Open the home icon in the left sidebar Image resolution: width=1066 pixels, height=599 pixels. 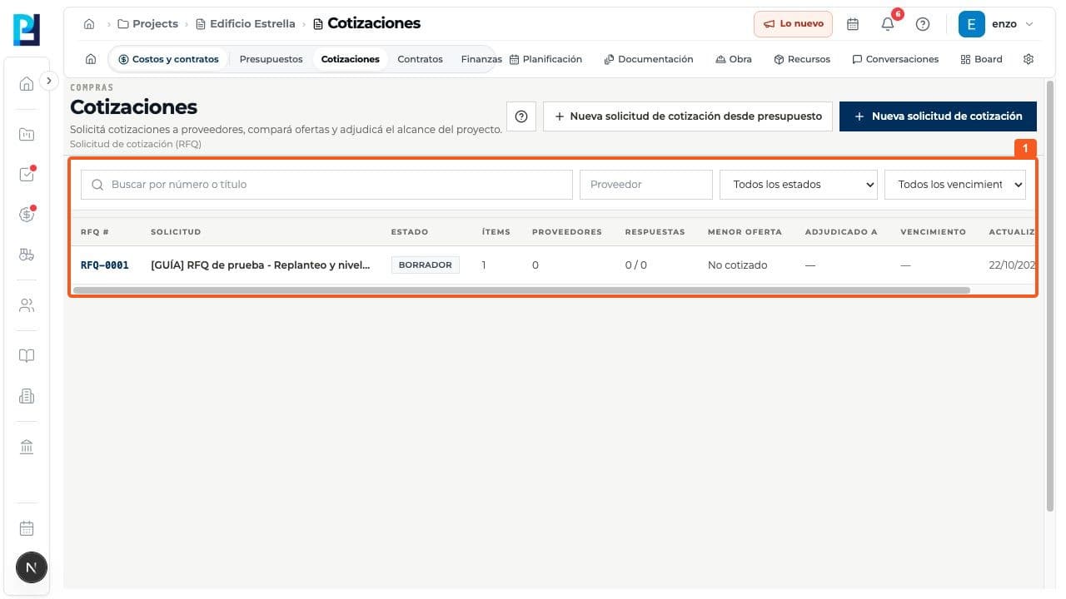click(27, 83)
